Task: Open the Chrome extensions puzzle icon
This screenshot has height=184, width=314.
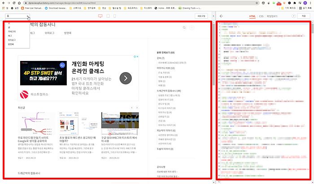Action: click(295, 3)
